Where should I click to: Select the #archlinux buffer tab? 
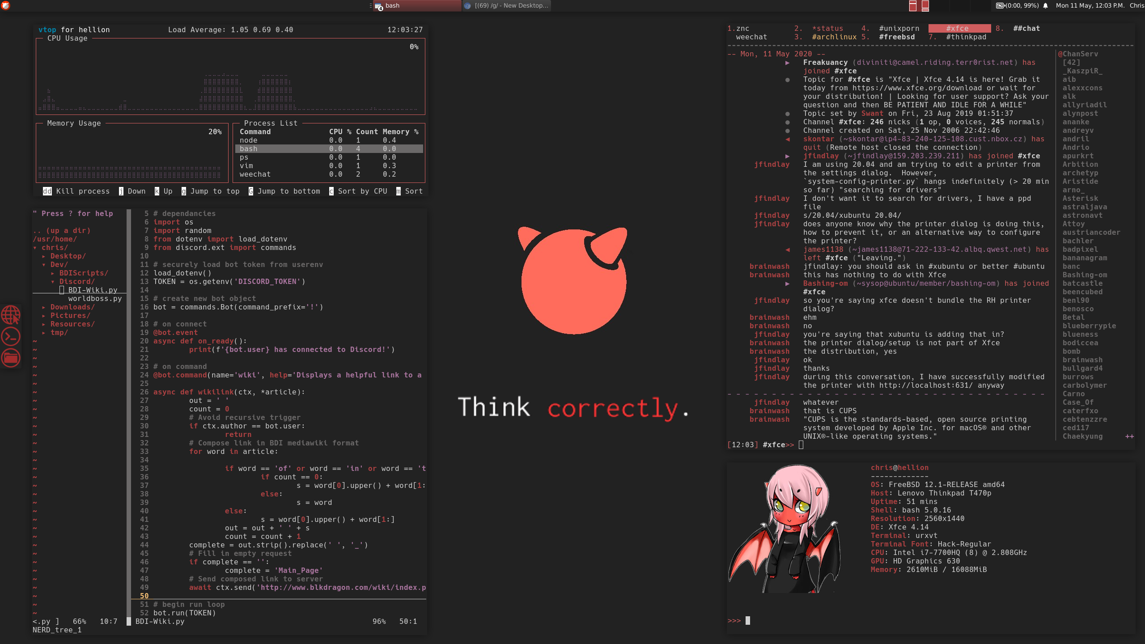pyautogui.click(x=834, y=37)
